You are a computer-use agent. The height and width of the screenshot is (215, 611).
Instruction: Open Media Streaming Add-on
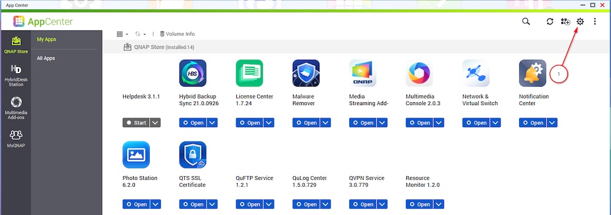tap(363, 122)
